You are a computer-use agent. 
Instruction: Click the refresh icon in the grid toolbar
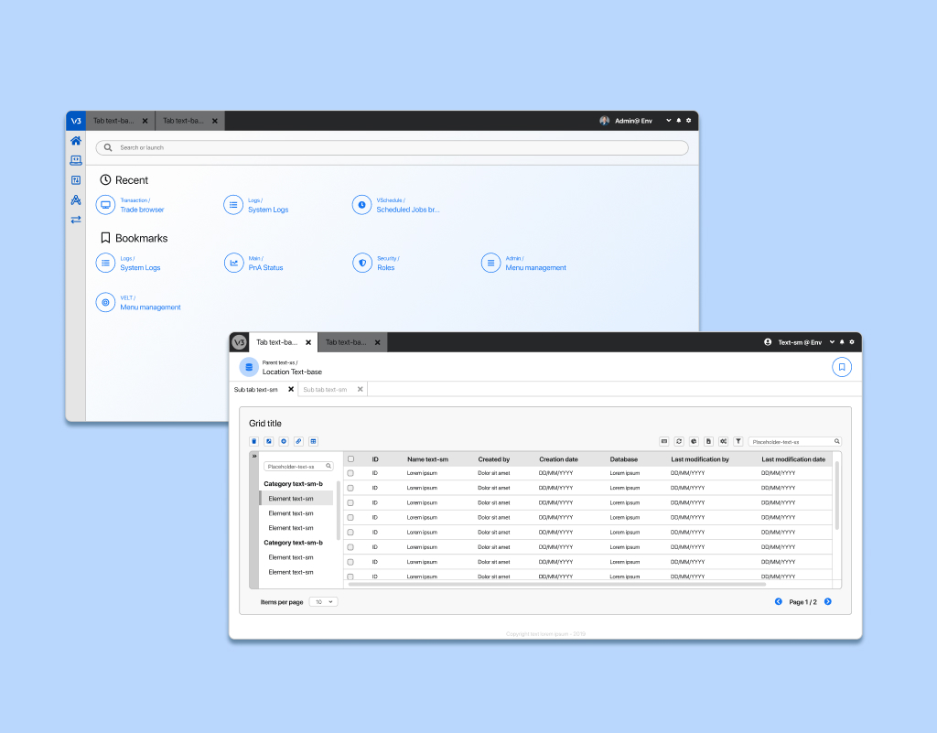click(x=679, y=441)
